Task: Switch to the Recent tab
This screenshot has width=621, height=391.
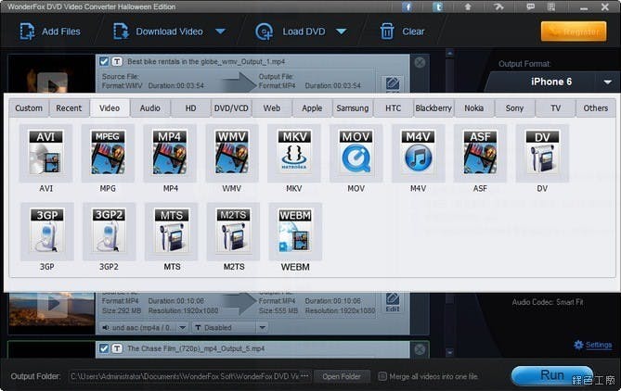Action: (69, 108)
